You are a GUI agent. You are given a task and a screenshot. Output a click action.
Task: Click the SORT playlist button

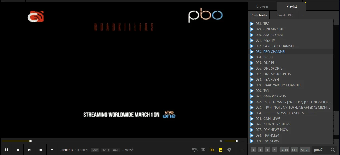tap(305, 150)
